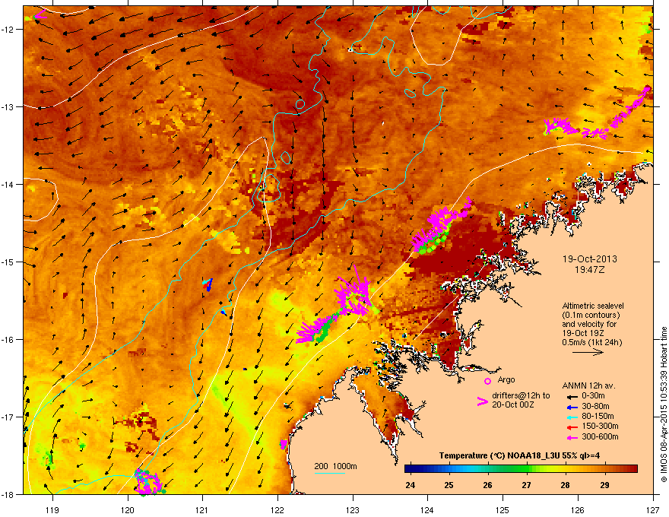The width and height of the screenshot is (669, 517).
Task: Click the latitude label '-17'
Action: 8,417
